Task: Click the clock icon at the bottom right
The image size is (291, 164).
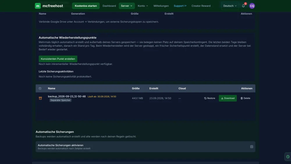Action: coord(288,157)
